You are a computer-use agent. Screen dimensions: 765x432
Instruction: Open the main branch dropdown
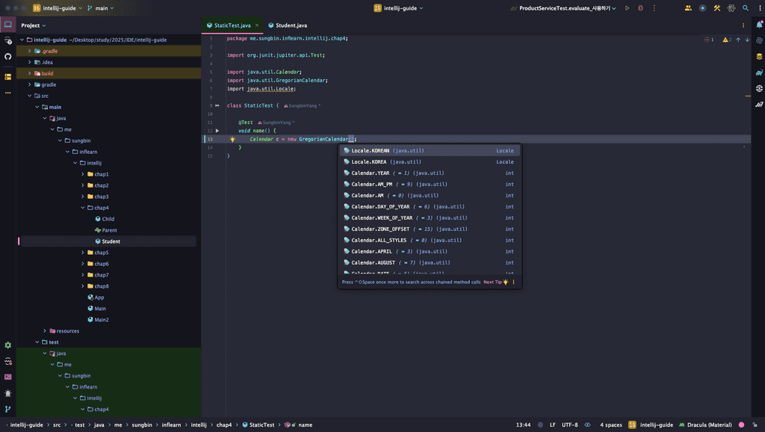[x=101, y=8]
